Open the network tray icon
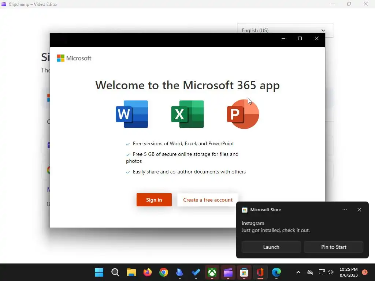 click(322, 272)
